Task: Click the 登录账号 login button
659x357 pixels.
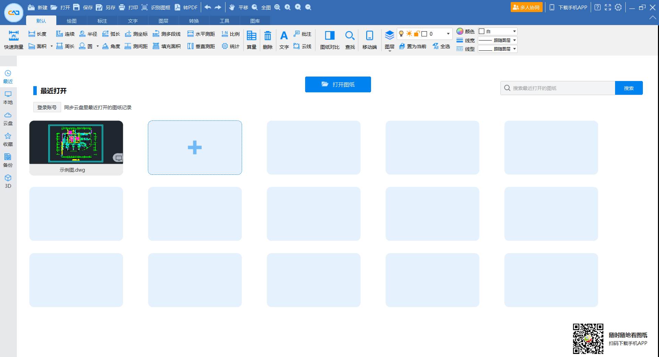Action: (47, 107)
